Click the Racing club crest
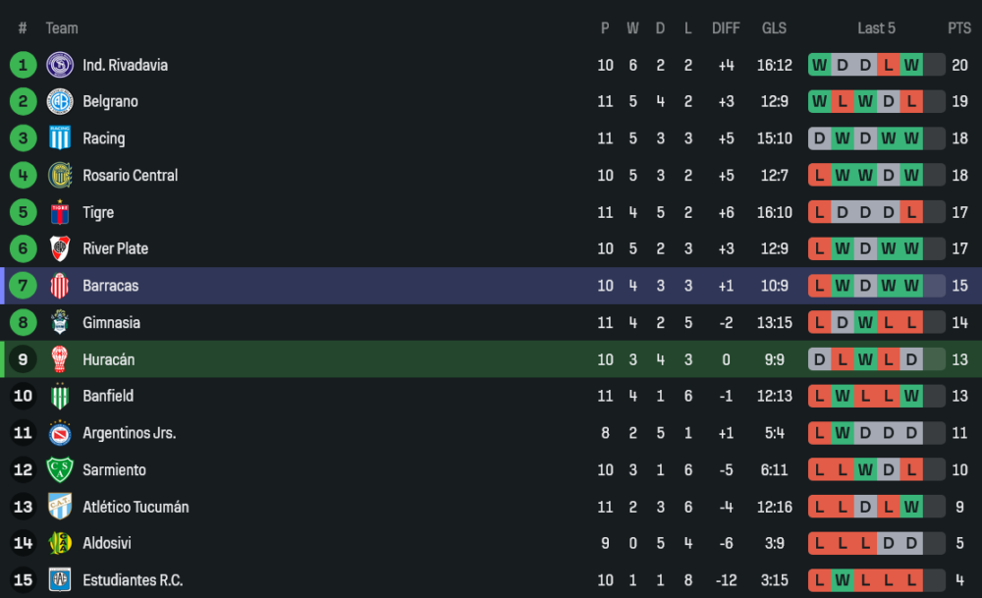 pyautogui.click(x=60, y=138)
